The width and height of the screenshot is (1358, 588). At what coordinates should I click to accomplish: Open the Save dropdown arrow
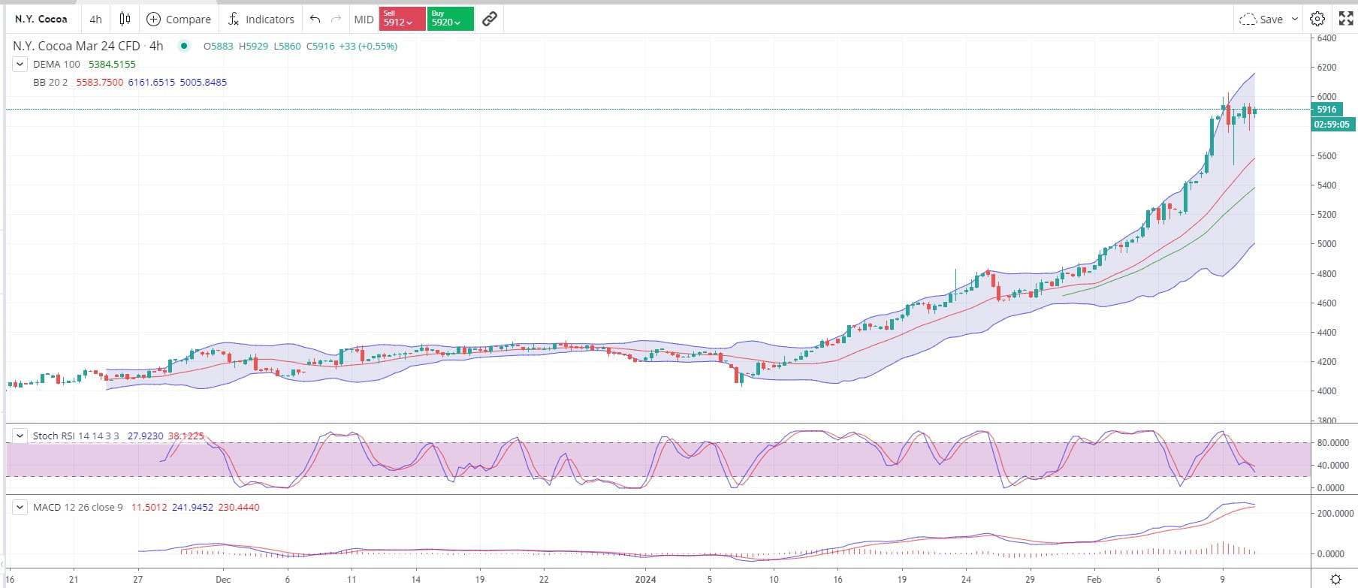point(1294,20)
